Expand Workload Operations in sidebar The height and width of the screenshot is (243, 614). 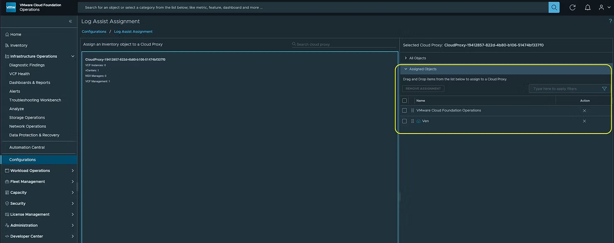(x=30, y=171)
